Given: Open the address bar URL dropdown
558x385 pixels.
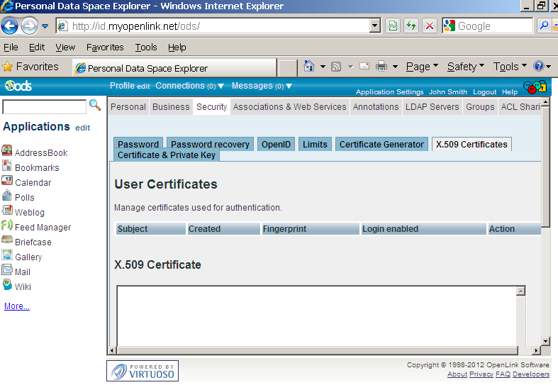Looking at the screenshot, I should click(375, 26).
